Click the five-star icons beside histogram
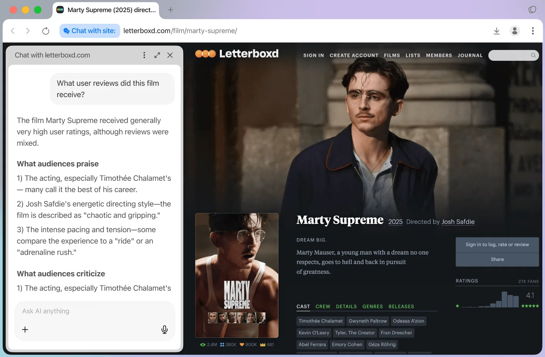Viewport: 545px width, 357px height. pos(530,306)
